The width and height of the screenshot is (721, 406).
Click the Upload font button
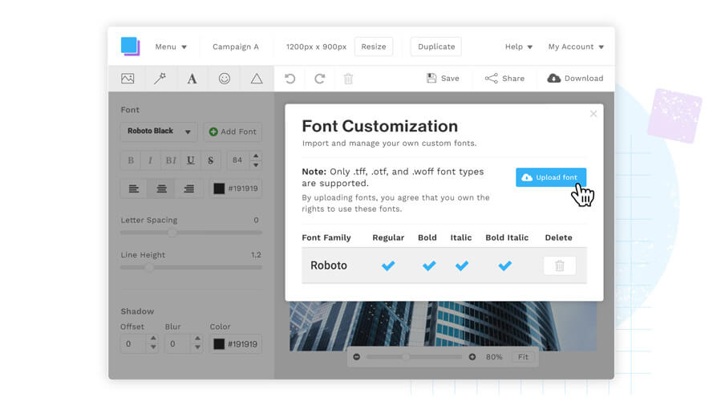click(x=550, y=177)
